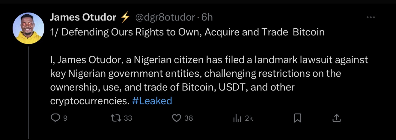Open James Otudor display name profile

click(x=83, y=18)
